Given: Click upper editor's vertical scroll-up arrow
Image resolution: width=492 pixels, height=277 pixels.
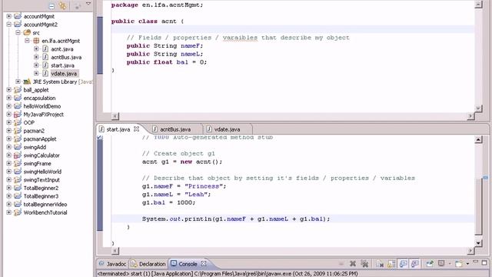Looking at the screenshot, I should click(x=478, y=5).
